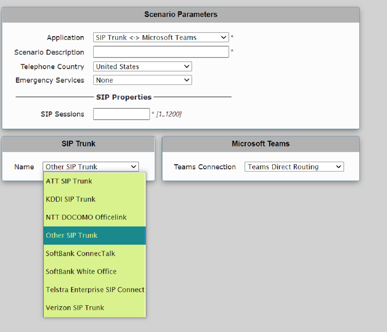Click the SIP Trunk panel header
387x332 pixels.
click(x=79, y=144)
